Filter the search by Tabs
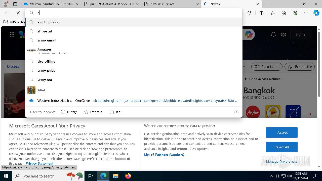This screenshot has width=322, height=181. [x=115, y=112]
